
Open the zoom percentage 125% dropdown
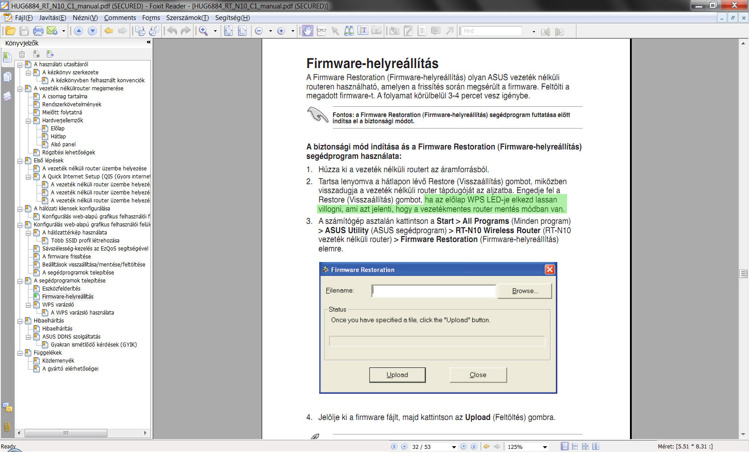coord(545,447)
